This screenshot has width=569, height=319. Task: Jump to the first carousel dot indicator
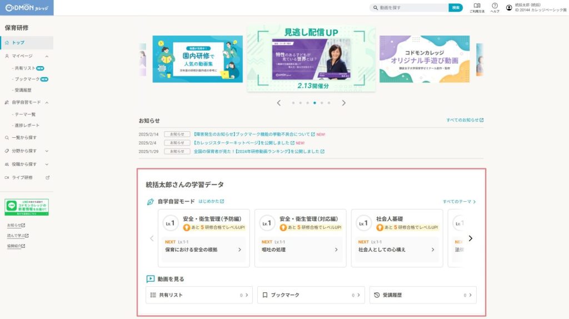[x=293, y=103]
